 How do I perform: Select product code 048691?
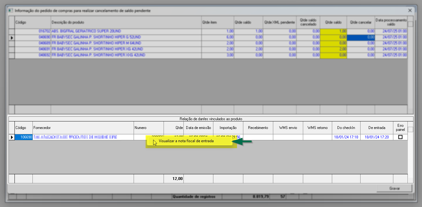point(33,49)
